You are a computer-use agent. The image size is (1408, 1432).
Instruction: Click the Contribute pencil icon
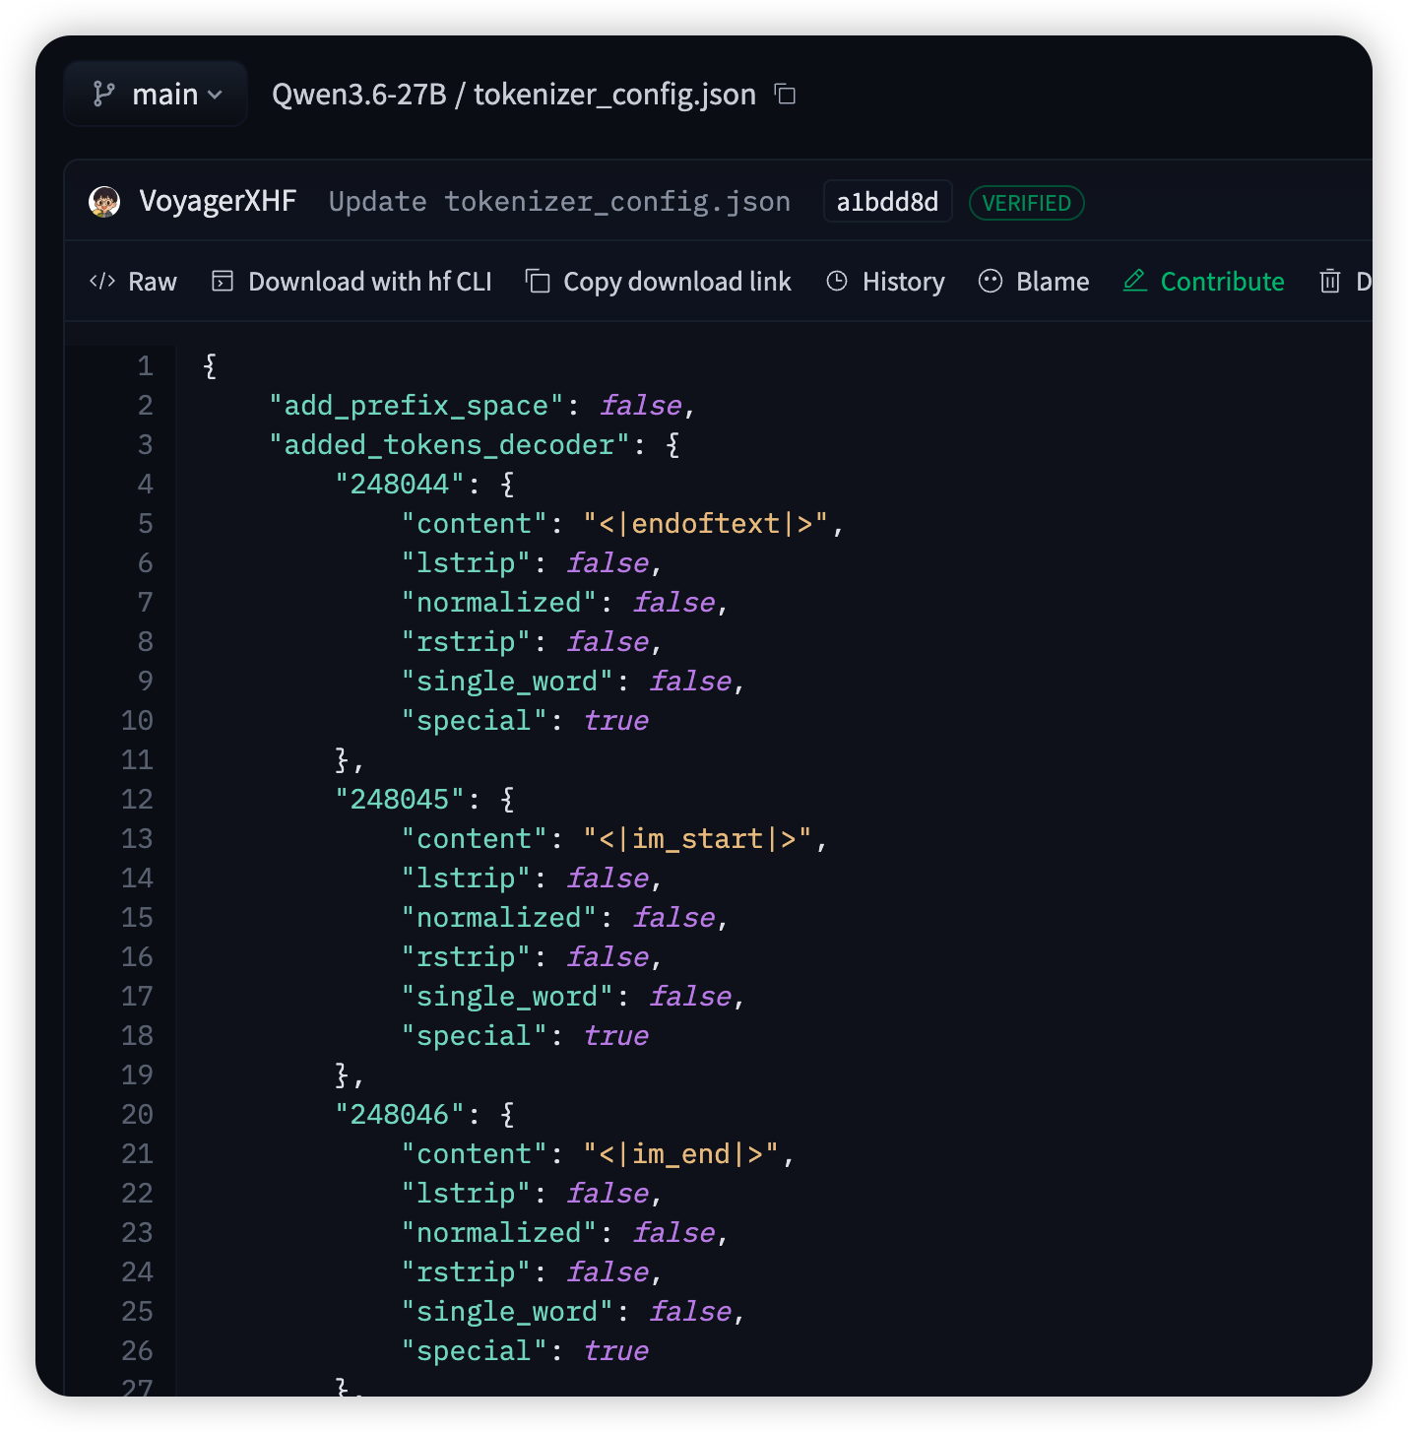[x=1135, y=281]
